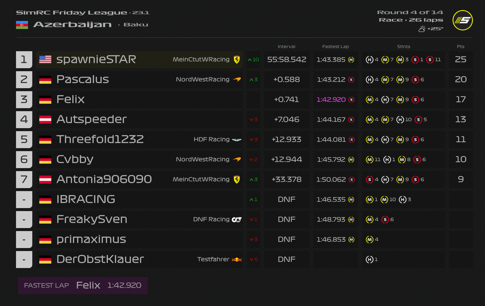Viewport: 485px width, 306px height.
Task: Click the Aston Martin logo beside HDF Racing
Action: click(237, 139)
